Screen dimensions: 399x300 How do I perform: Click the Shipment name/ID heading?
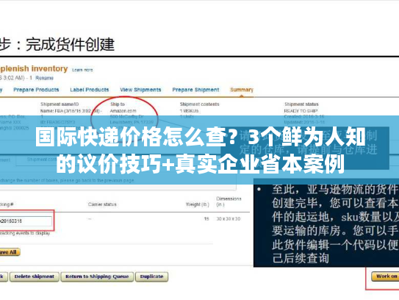(60, 104)
